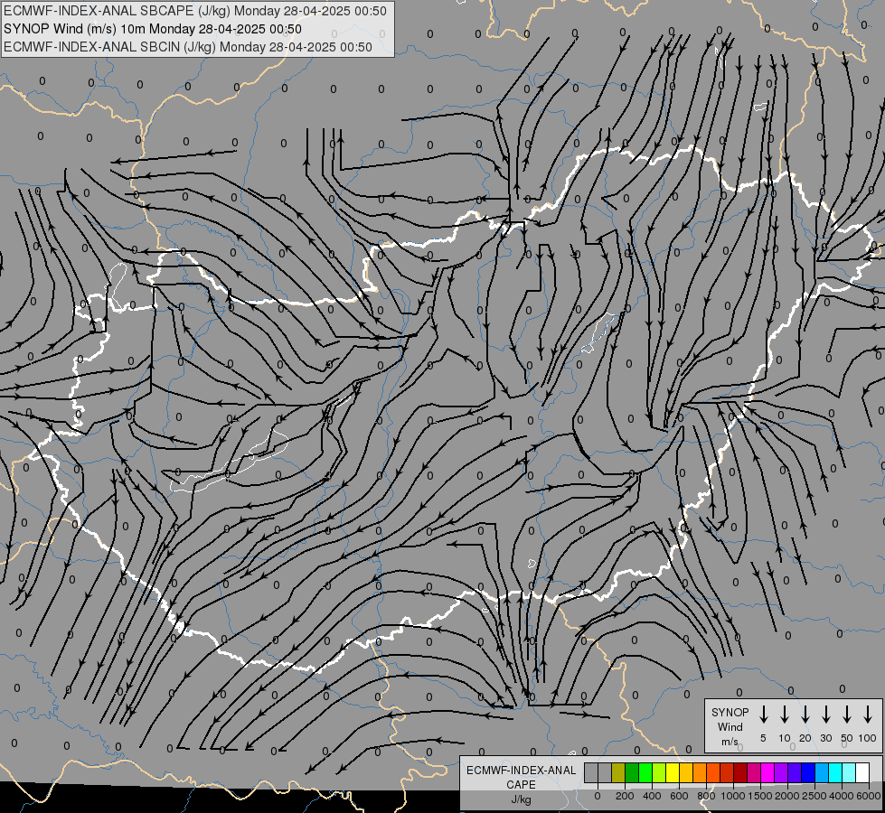885x813 pixels.
Task: Select the pale cyan swatch right of 4000
Action: pos(848,772)
